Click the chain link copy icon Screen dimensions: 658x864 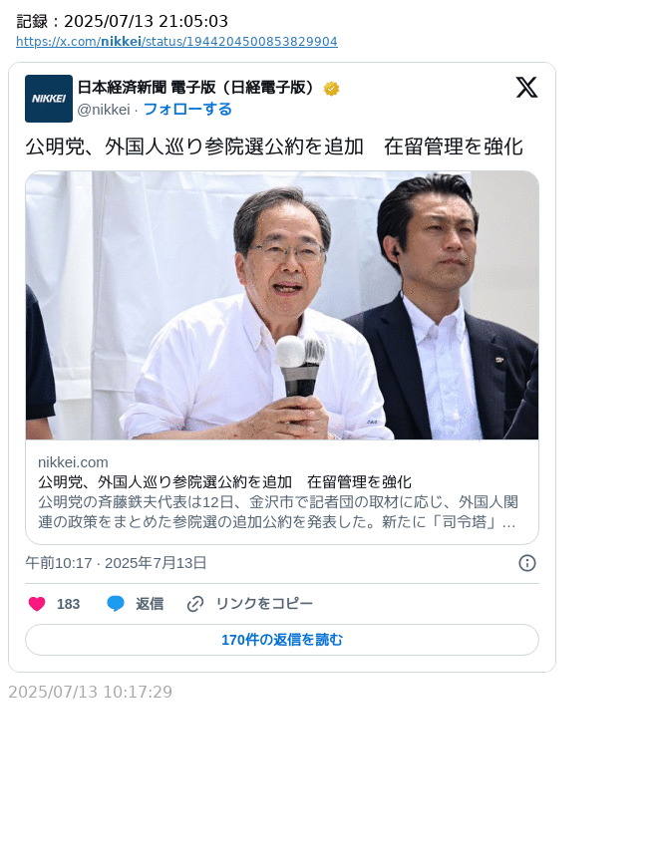pyautogui.click(x=195, y=604)
